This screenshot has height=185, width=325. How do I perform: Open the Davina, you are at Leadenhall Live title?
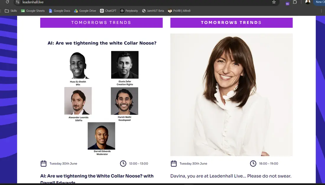(231, 176)
